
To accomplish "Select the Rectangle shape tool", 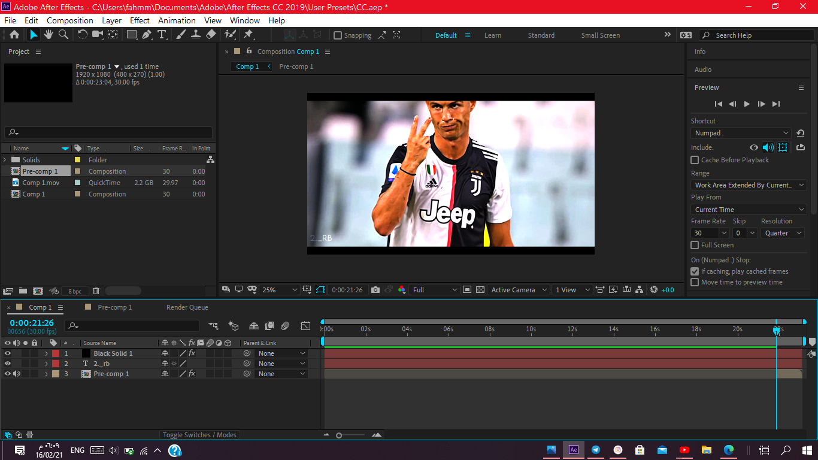I will pyautogui.click(x=132, y=35).
